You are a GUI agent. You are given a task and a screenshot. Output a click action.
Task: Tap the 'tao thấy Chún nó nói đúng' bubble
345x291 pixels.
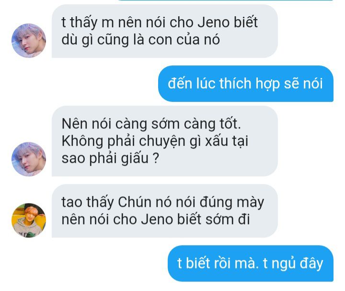[x=164, y=211]
